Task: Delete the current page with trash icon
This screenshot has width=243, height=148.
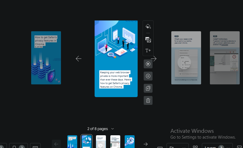Action: tap(148, 100)
